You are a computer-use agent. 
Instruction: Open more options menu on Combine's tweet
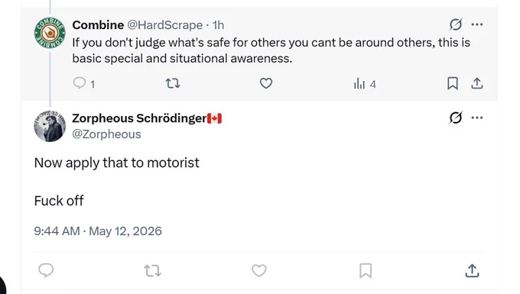(x=477, y=24)
